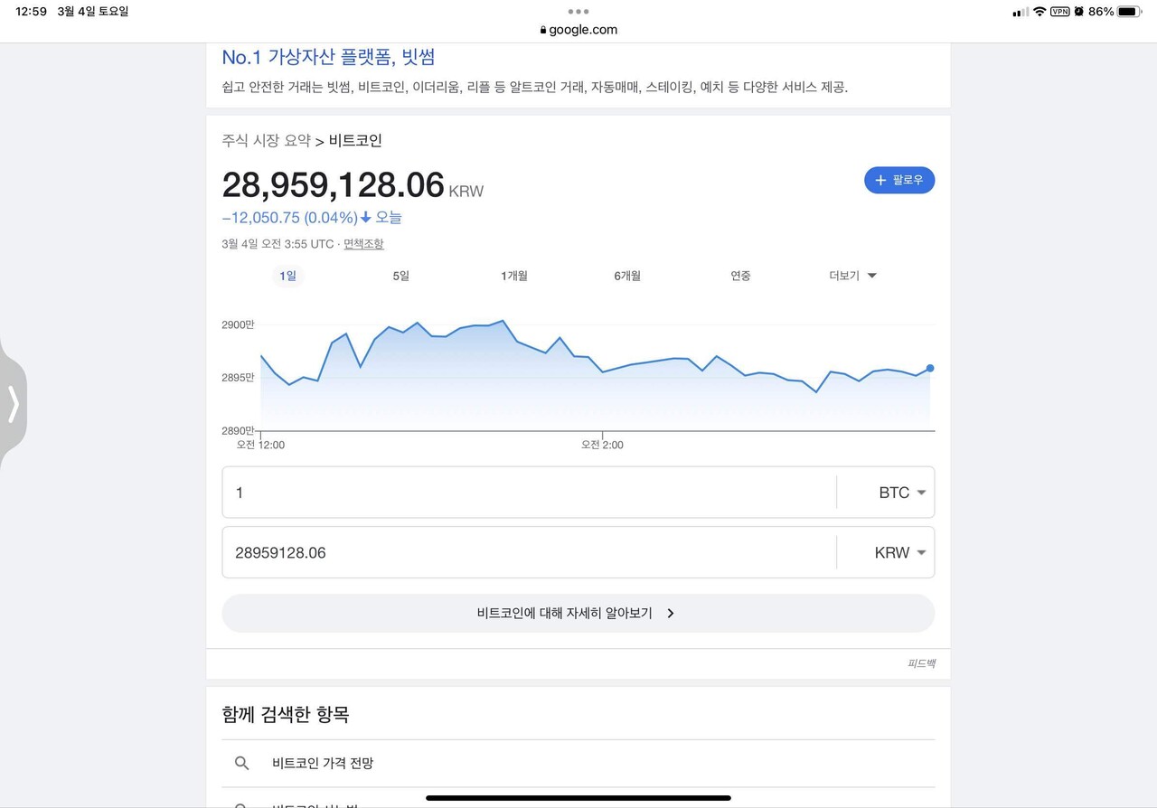Tap the VPN status icon
Image resolution: width=1157 pixels, height=808 pixels.
tap(1058, 12)
